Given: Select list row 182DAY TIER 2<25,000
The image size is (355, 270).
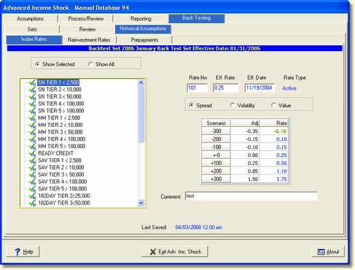Looking at the screenshot, I should coord(64,196).
